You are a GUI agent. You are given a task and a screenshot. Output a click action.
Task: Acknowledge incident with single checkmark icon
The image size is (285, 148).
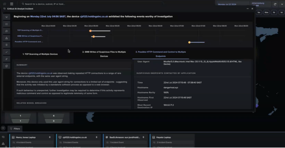point(7,52)
